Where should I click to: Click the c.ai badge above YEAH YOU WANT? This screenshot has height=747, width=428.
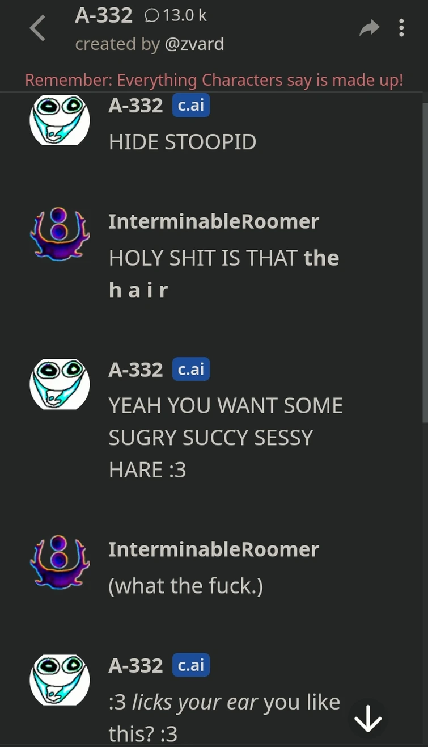191,370
